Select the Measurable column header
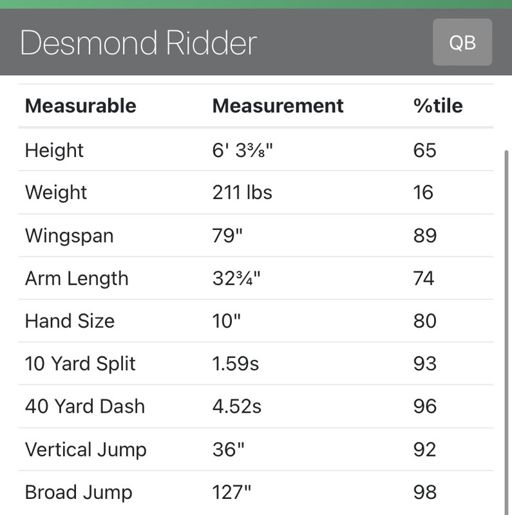This screenshot has width=512, height=515. pyautogui.click(x=81, y=106)
